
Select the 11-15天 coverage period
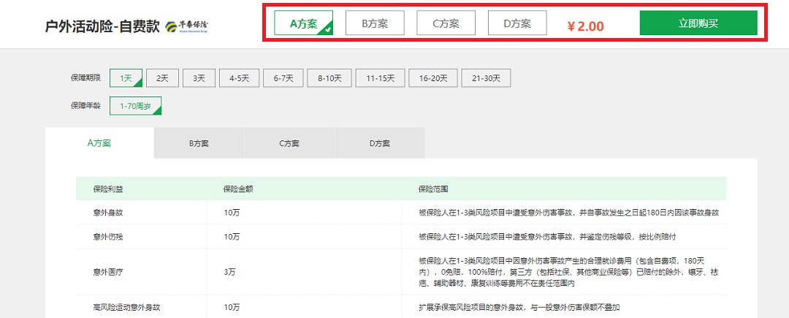coord(380,77)
